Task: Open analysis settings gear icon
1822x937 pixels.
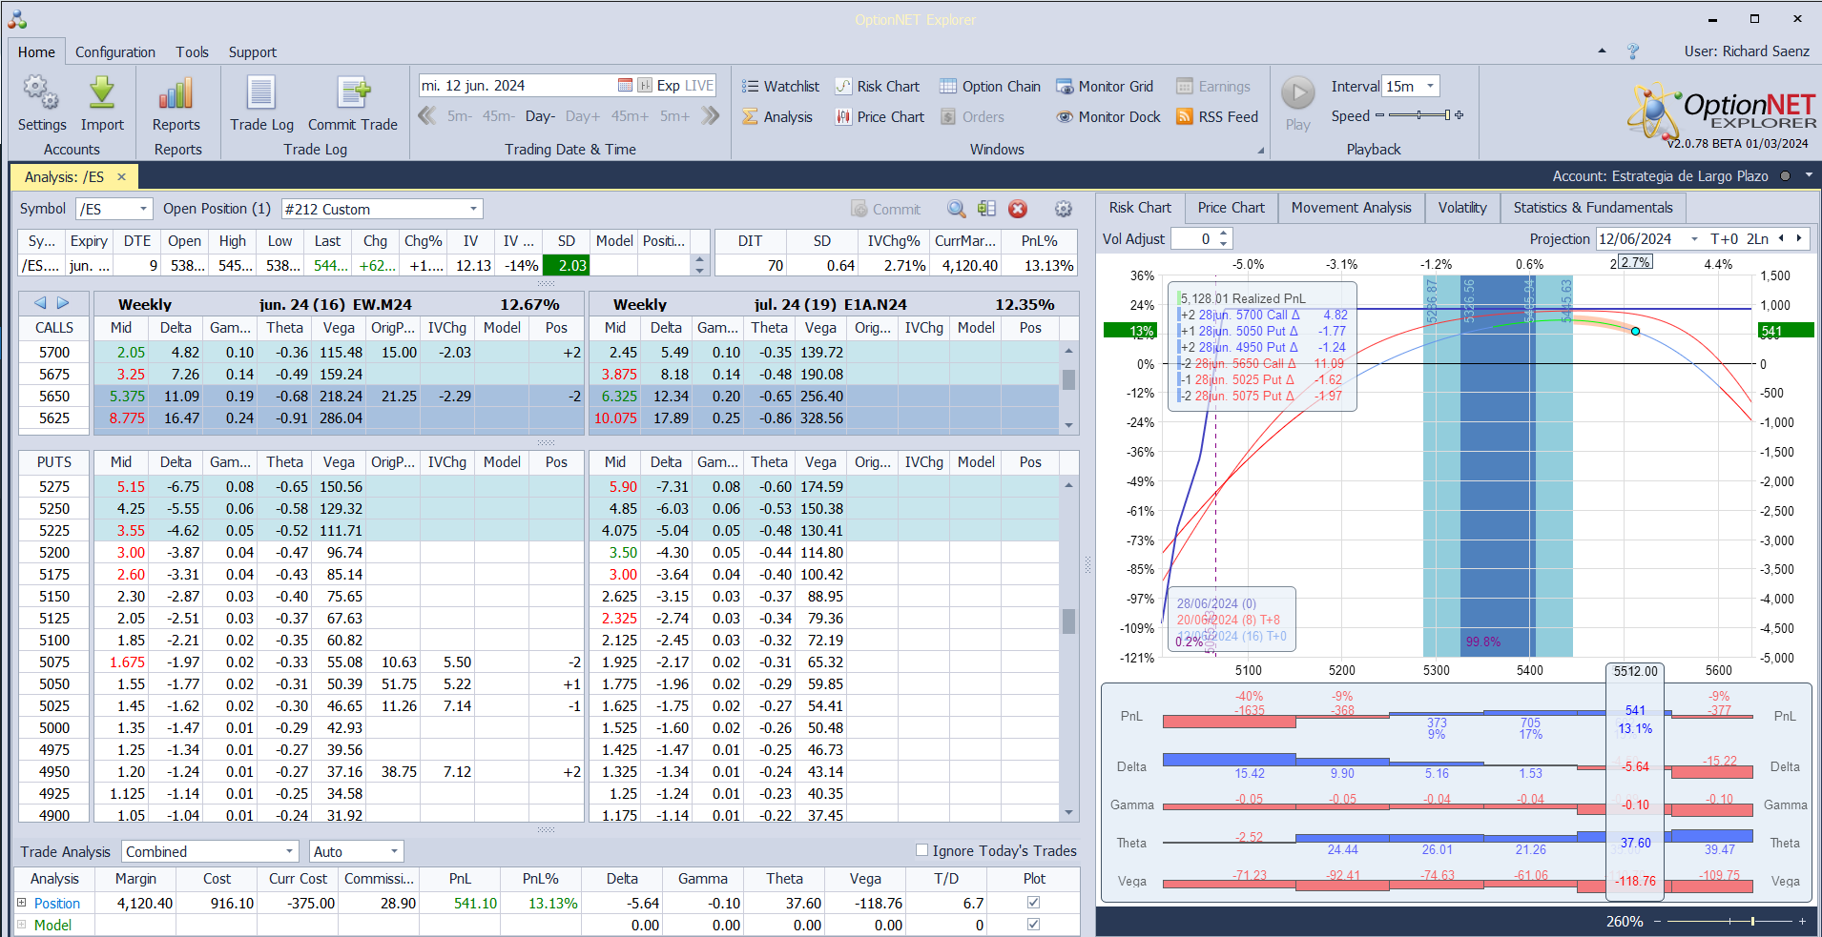Action: (x=1064, y=209)
